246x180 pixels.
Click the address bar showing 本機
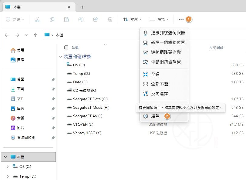[x=91, y=35]
